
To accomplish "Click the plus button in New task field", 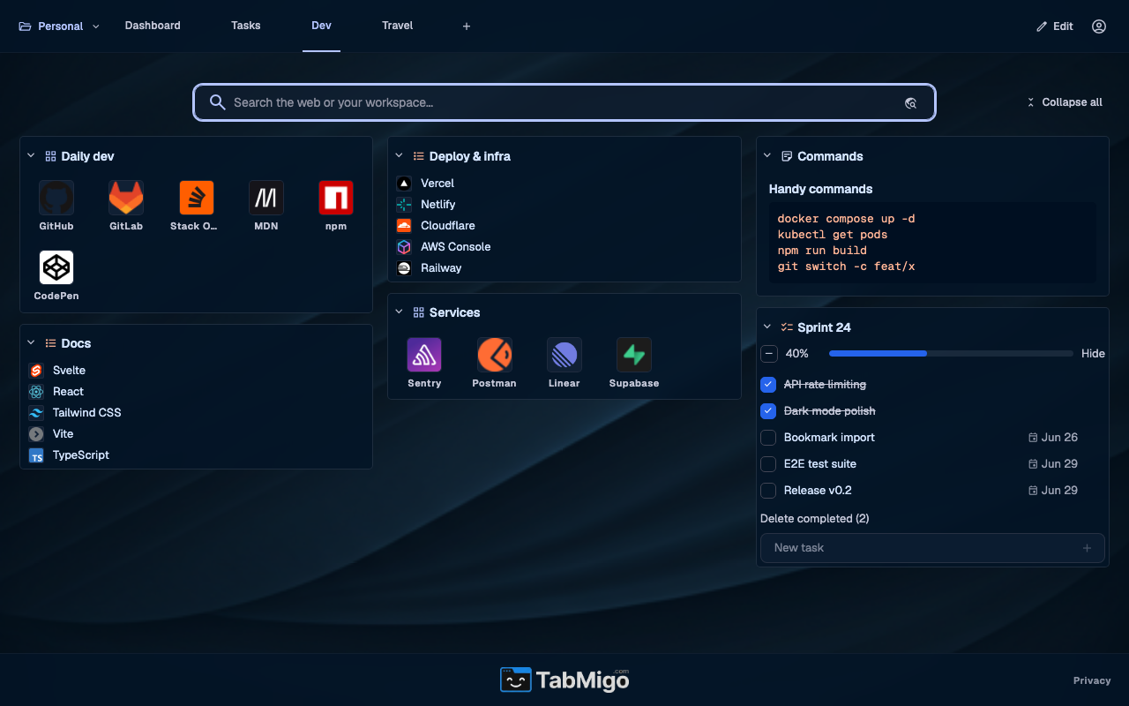I will 1088,548.
